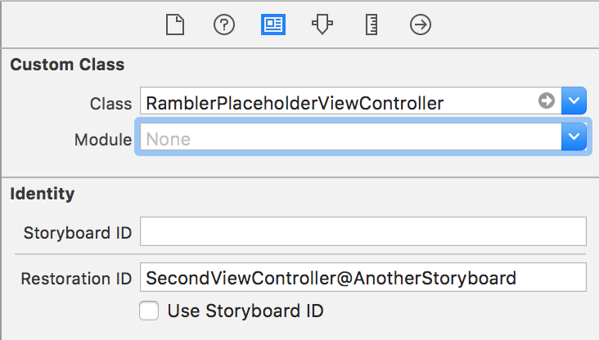Click the Identity section header
The width and height of the screenshot is (599, 340).
43,194
